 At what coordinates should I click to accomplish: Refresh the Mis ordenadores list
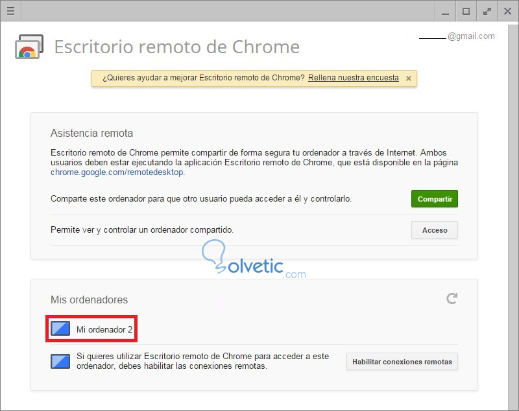pyautogui.click(x=452, y=299)
